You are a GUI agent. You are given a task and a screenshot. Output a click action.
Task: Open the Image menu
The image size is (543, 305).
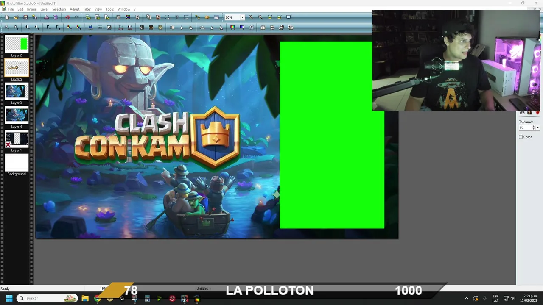click(x=32, y=9)
